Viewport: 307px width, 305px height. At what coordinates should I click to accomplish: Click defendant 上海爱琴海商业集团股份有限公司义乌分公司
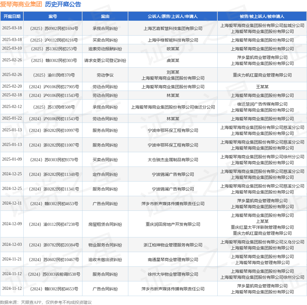click(x=262, y=242)
